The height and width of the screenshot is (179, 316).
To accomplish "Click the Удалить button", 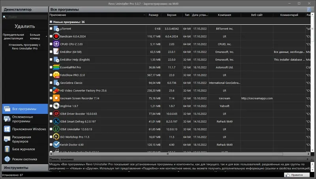I will [x=25, y=26].
